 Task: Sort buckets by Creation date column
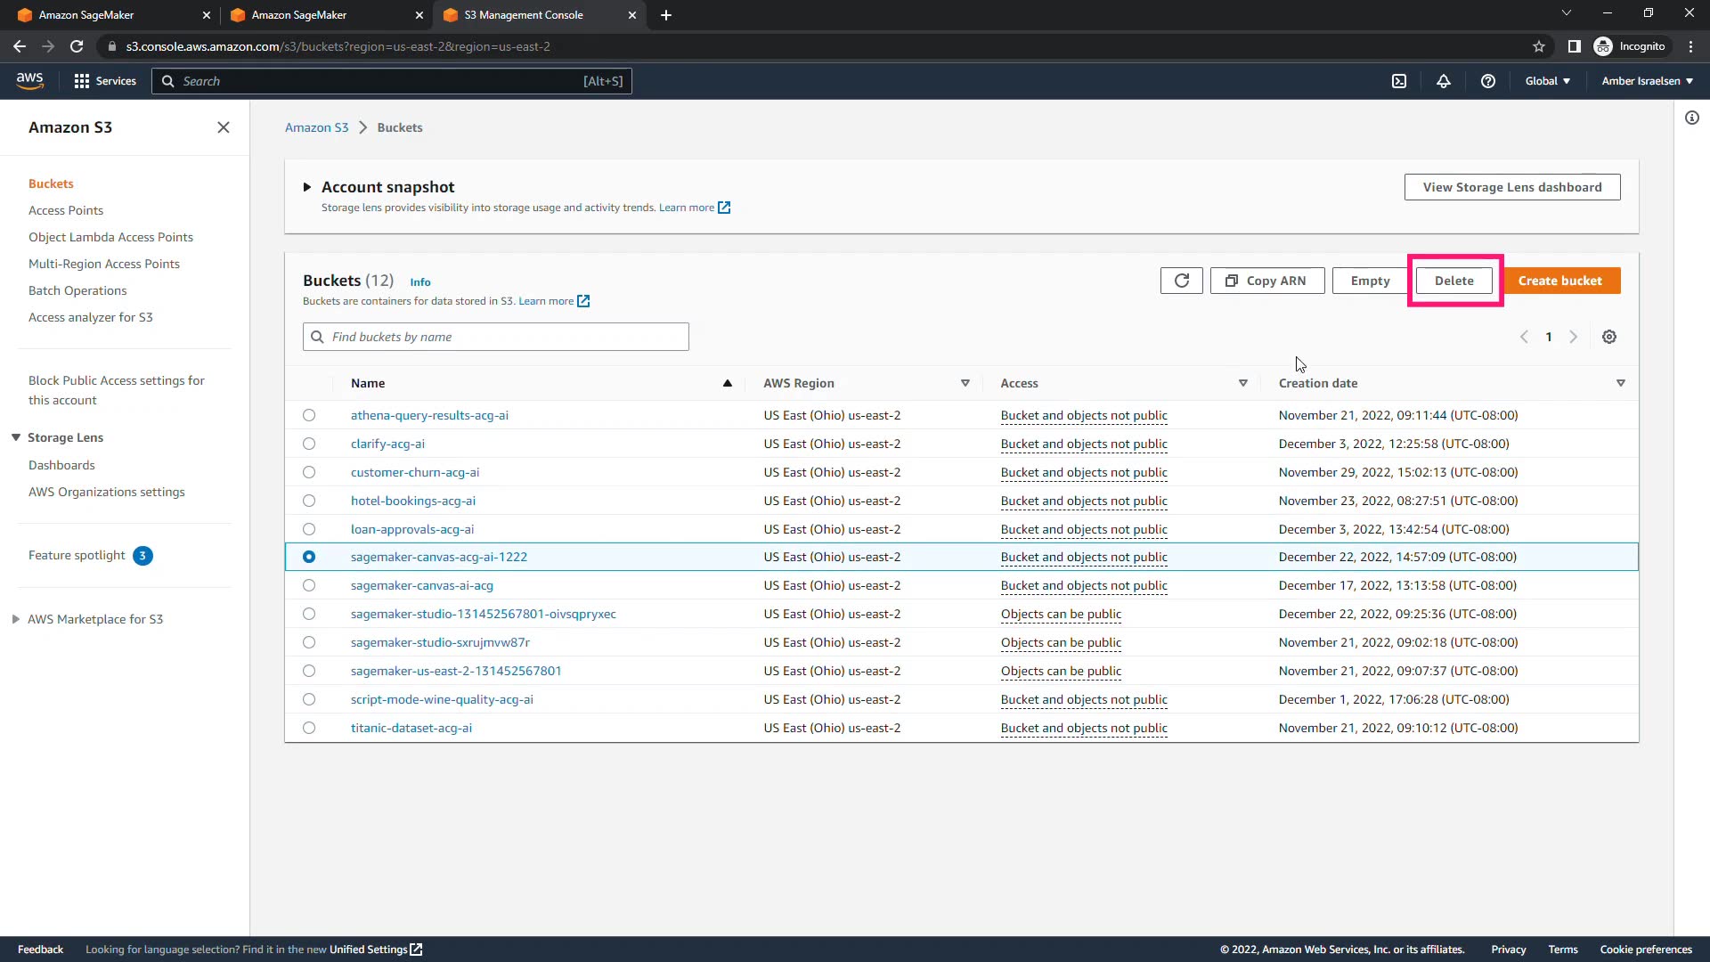click(1317, 383)
